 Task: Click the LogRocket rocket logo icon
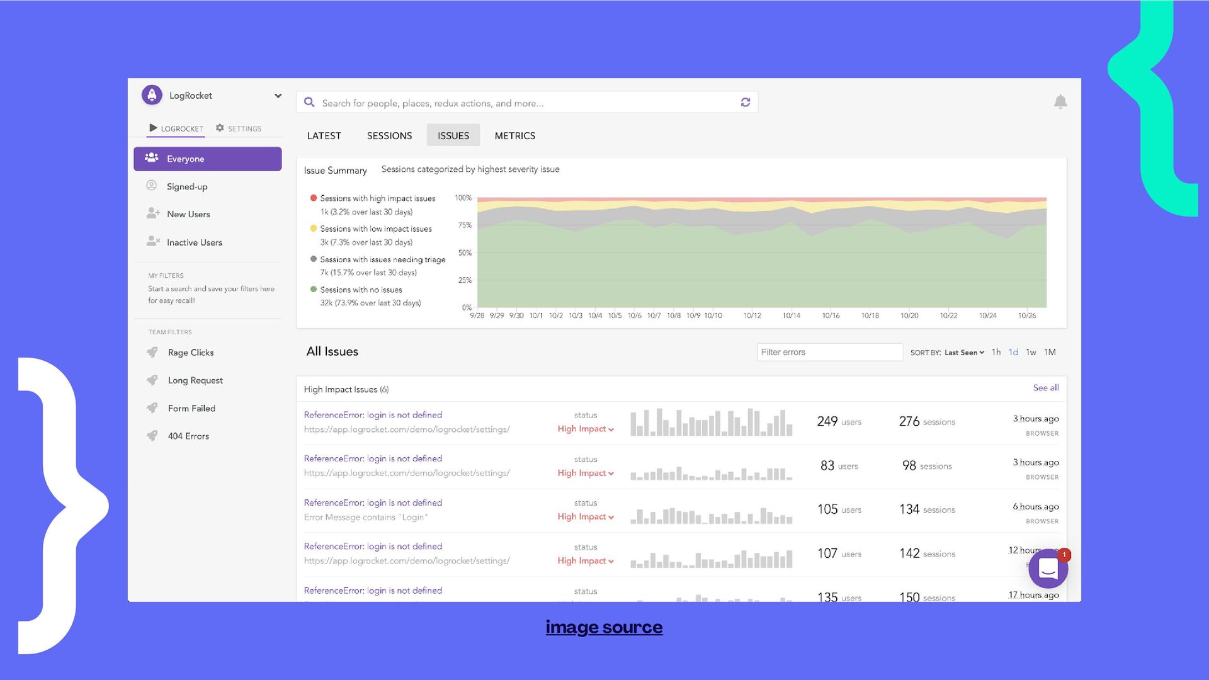pyautogui.click(x=152, y=95)
